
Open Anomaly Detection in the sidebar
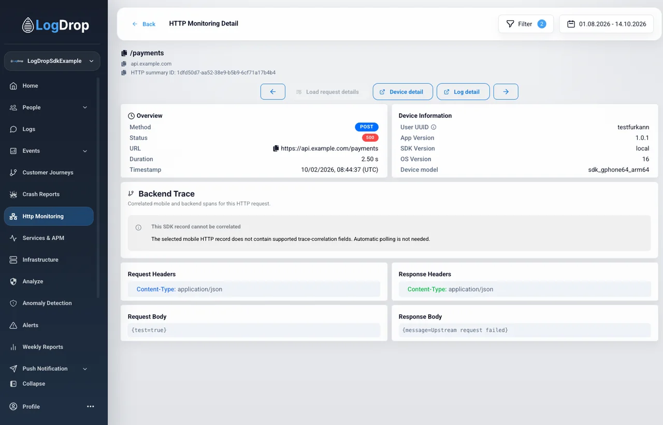(x=49, y=303)
